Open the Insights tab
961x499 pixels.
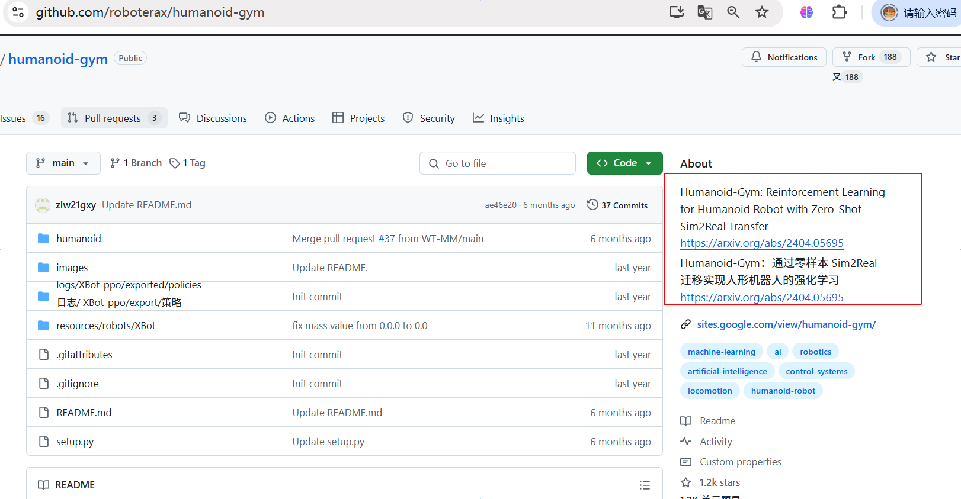(498, 118)
